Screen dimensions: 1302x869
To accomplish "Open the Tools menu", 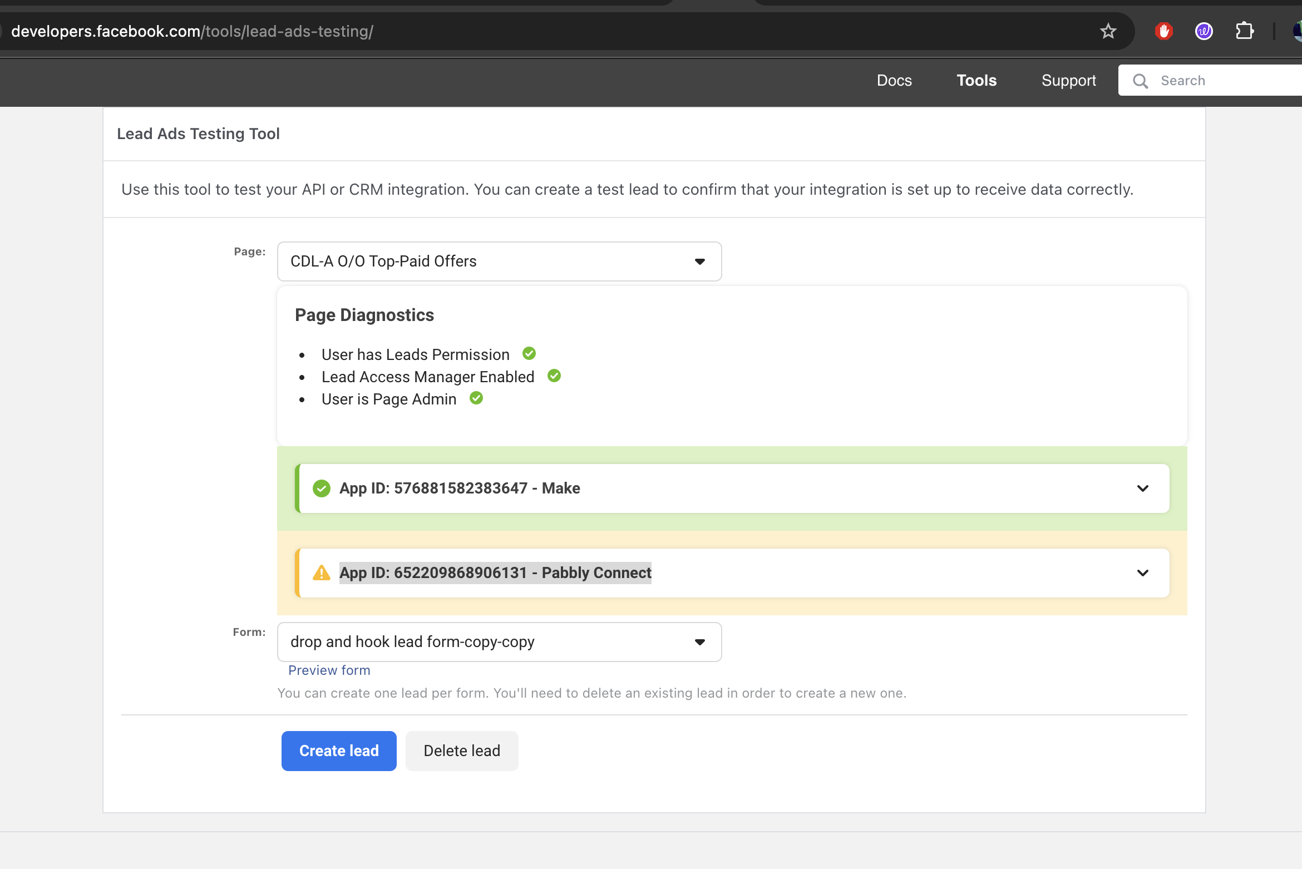I will pos(976,81).
